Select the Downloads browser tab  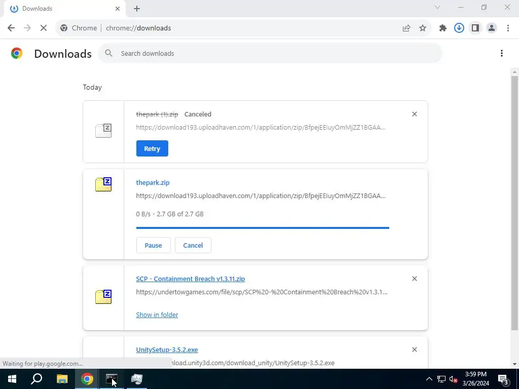click(65, 9)
